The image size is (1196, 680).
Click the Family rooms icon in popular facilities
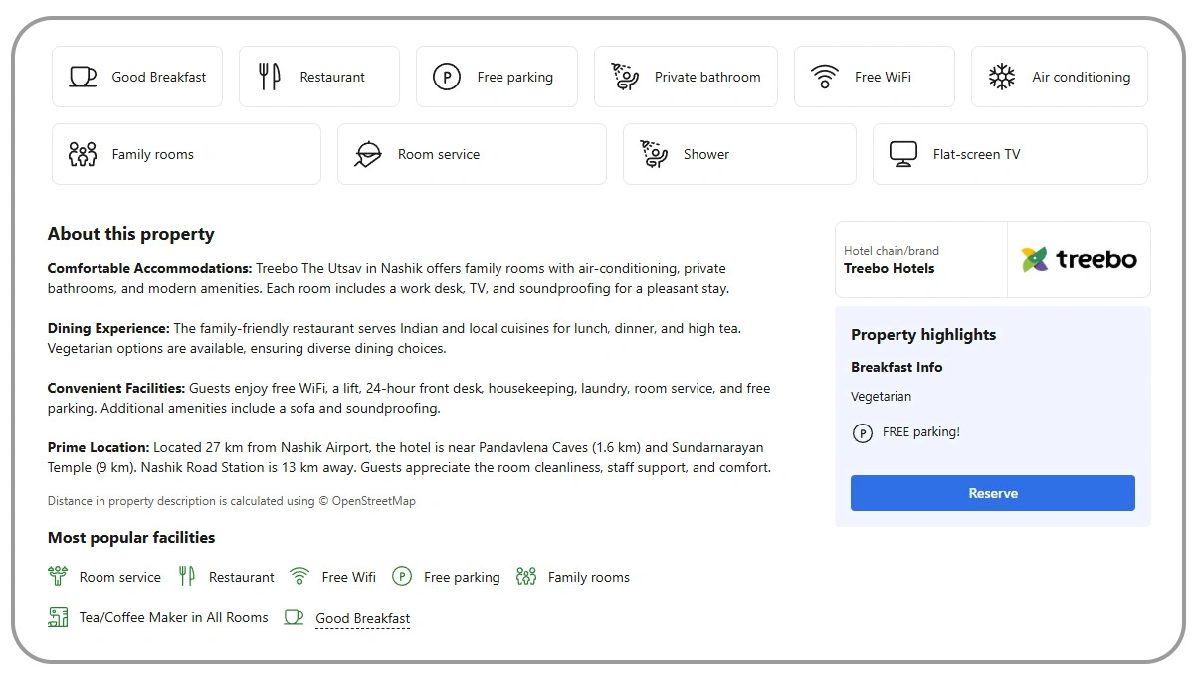pyautogui.click(x=526, y=576)
